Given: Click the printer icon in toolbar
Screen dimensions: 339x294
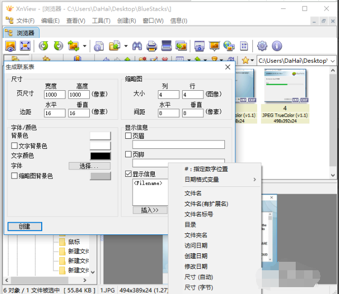Looking at the screenshot, I should tap(152, 46).
